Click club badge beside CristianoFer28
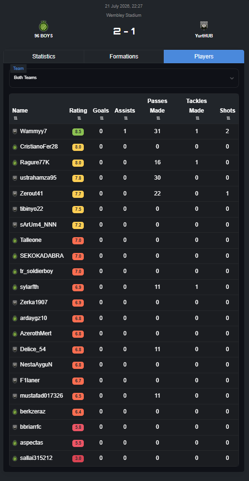249x481 pixels. point(14,147)
